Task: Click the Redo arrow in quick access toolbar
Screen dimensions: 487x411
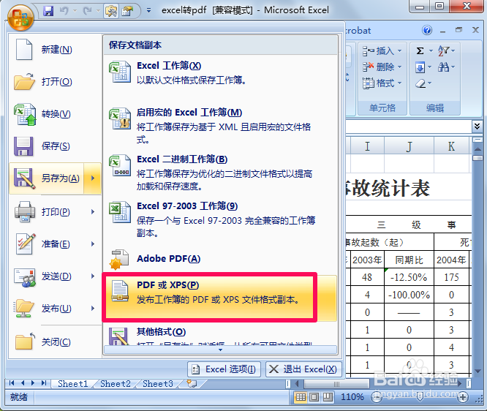Action: [x=87, y=11]
